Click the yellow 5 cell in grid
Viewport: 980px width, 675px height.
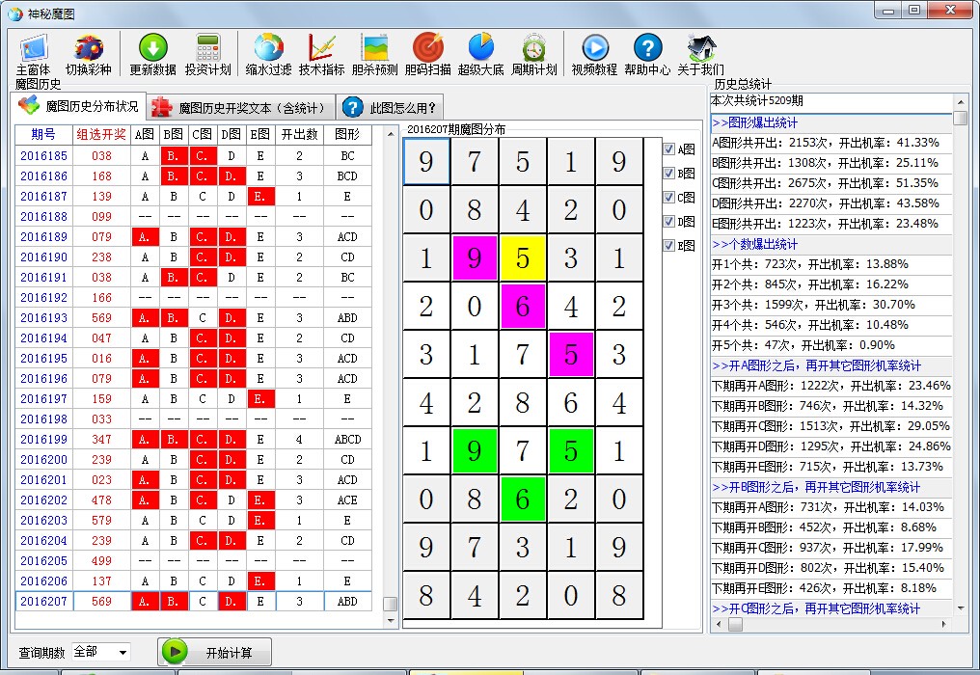click(523, 258)
